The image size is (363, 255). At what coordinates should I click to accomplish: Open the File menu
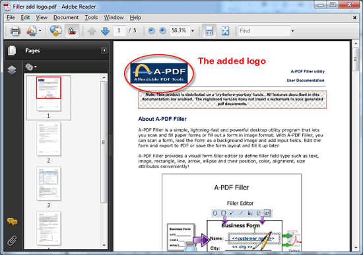(x=11, y=17)
